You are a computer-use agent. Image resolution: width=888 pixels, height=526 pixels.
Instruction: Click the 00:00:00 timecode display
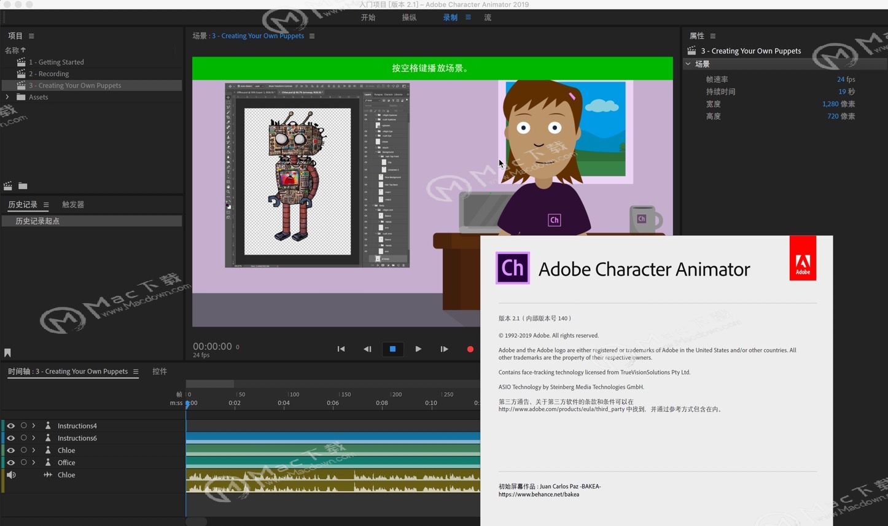[x=212, y=346]
